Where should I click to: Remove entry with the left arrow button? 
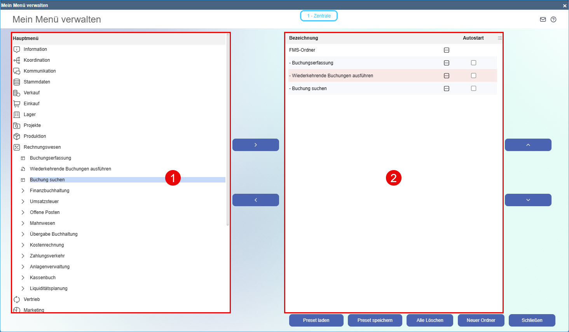[256, 200]
